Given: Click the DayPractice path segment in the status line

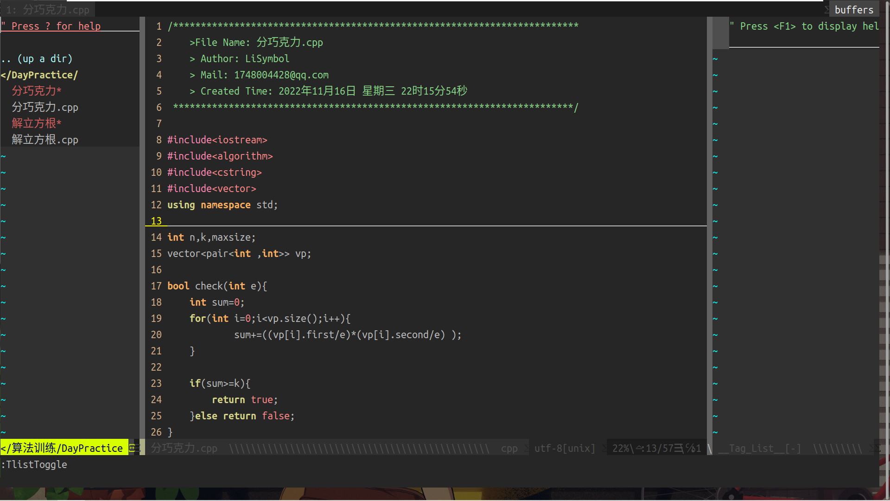Looking at the screenshot, I should [92, 448].
